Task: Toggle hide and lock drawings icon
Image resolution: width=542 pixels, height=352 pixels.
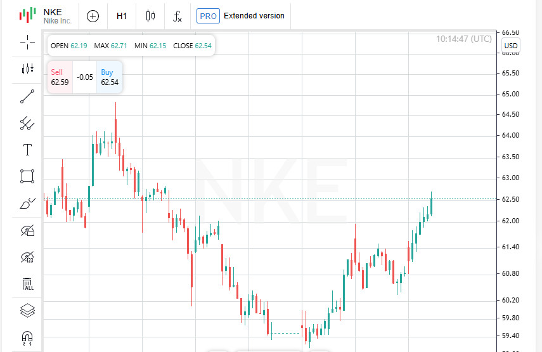Action: click(27, 230)
